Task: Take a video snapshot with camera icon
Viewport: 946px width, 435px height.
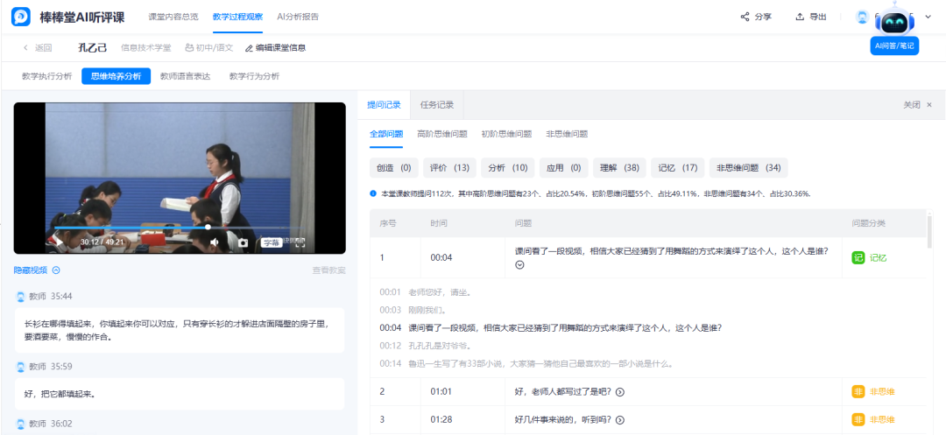Action: click(243, 242)
